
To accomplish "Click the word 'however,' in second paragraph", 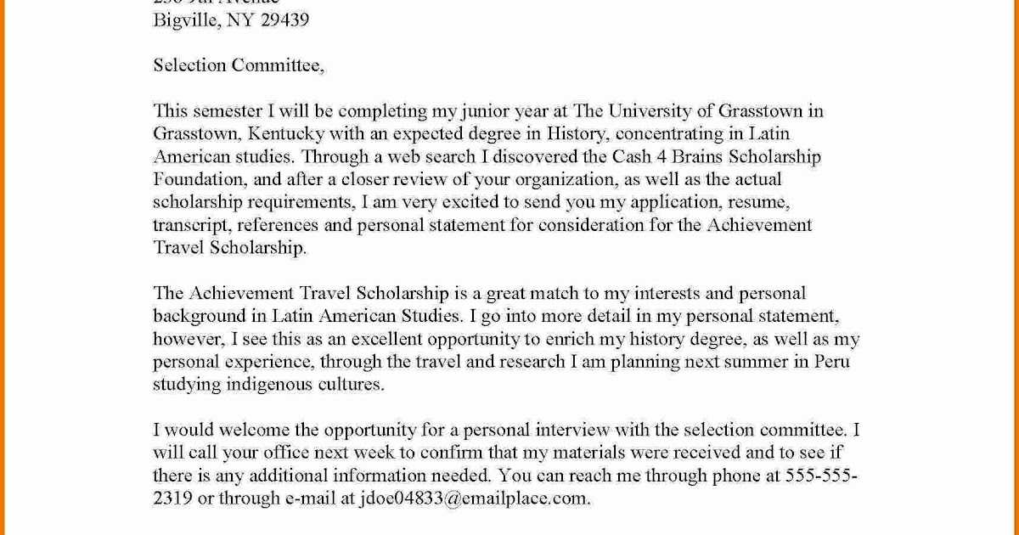I will pos(189,339).
